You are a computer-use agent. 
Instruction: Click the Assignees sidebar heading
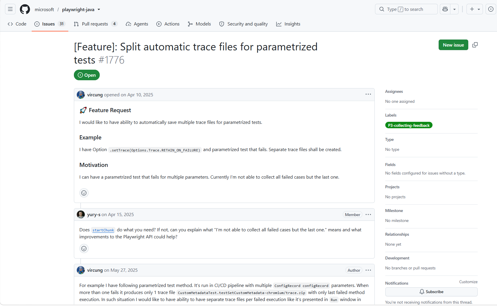click(394, 91)
